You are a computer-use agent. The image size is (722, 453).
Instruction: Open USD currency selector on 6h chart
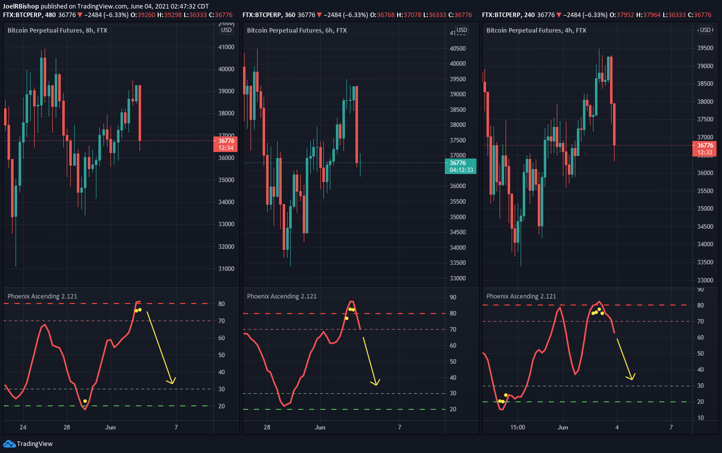(x=461, y=30)
